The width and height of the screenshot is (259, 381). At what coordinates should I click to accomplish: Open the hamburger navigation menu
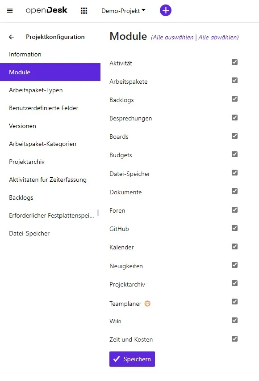(10, 11)
